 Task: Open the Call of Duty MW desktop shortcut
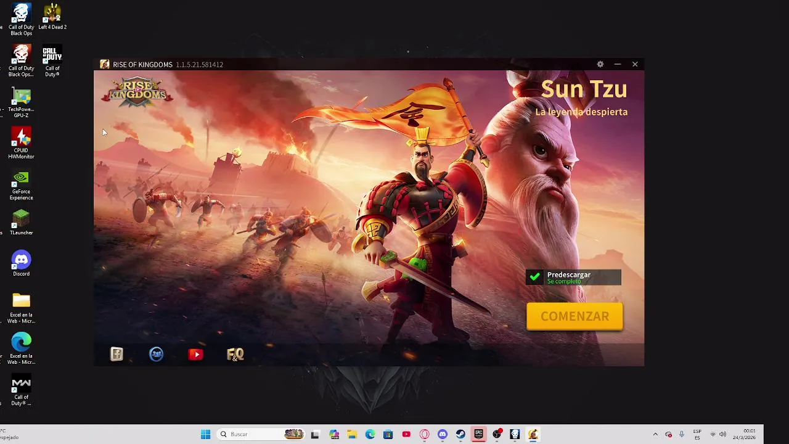(x=21, y=390)
